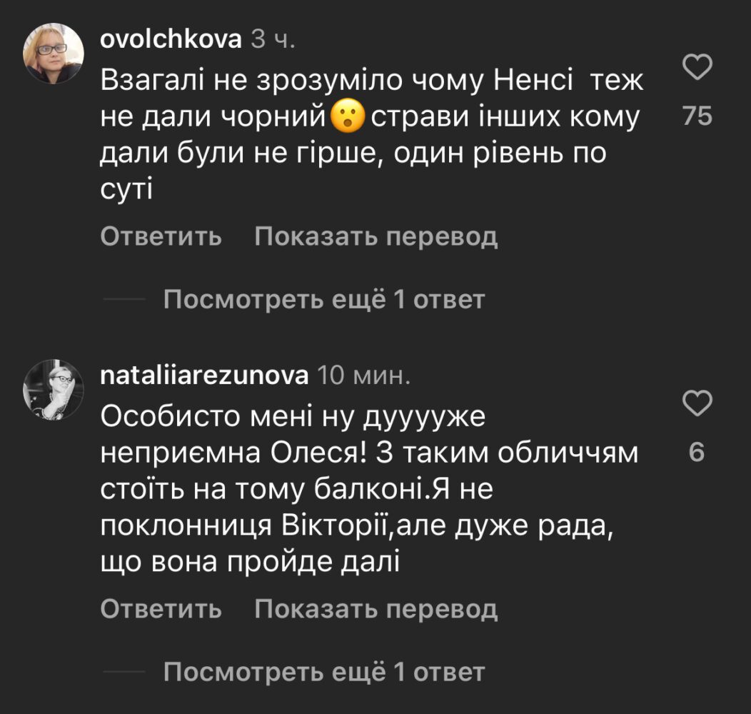The image size is (751, 714).
Task: Open the ovolchkova username link
Action: tap(171, 41)
